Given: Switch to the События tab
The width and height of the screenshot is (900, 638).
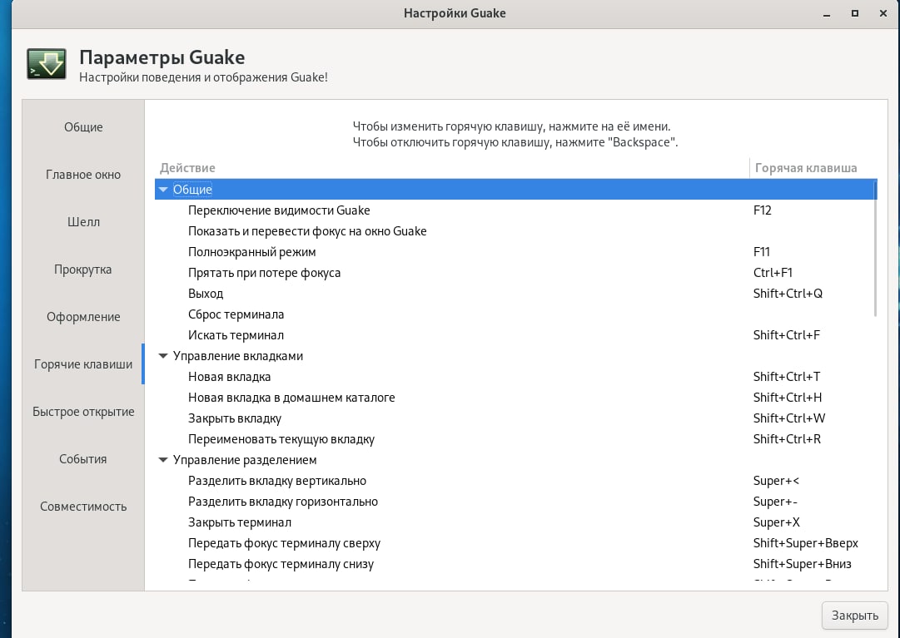Looking at the screenshot, I should 83,459.
